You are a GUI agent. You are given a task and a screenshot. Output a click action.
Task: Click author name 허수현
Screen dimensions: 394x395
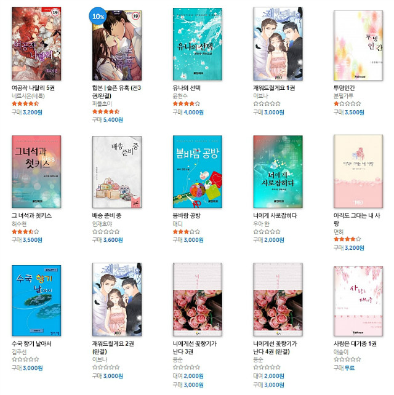coord(19,224)
